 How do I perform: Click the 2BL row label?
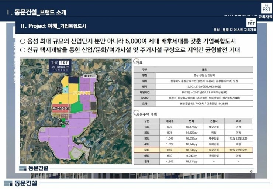pos(147,133)
